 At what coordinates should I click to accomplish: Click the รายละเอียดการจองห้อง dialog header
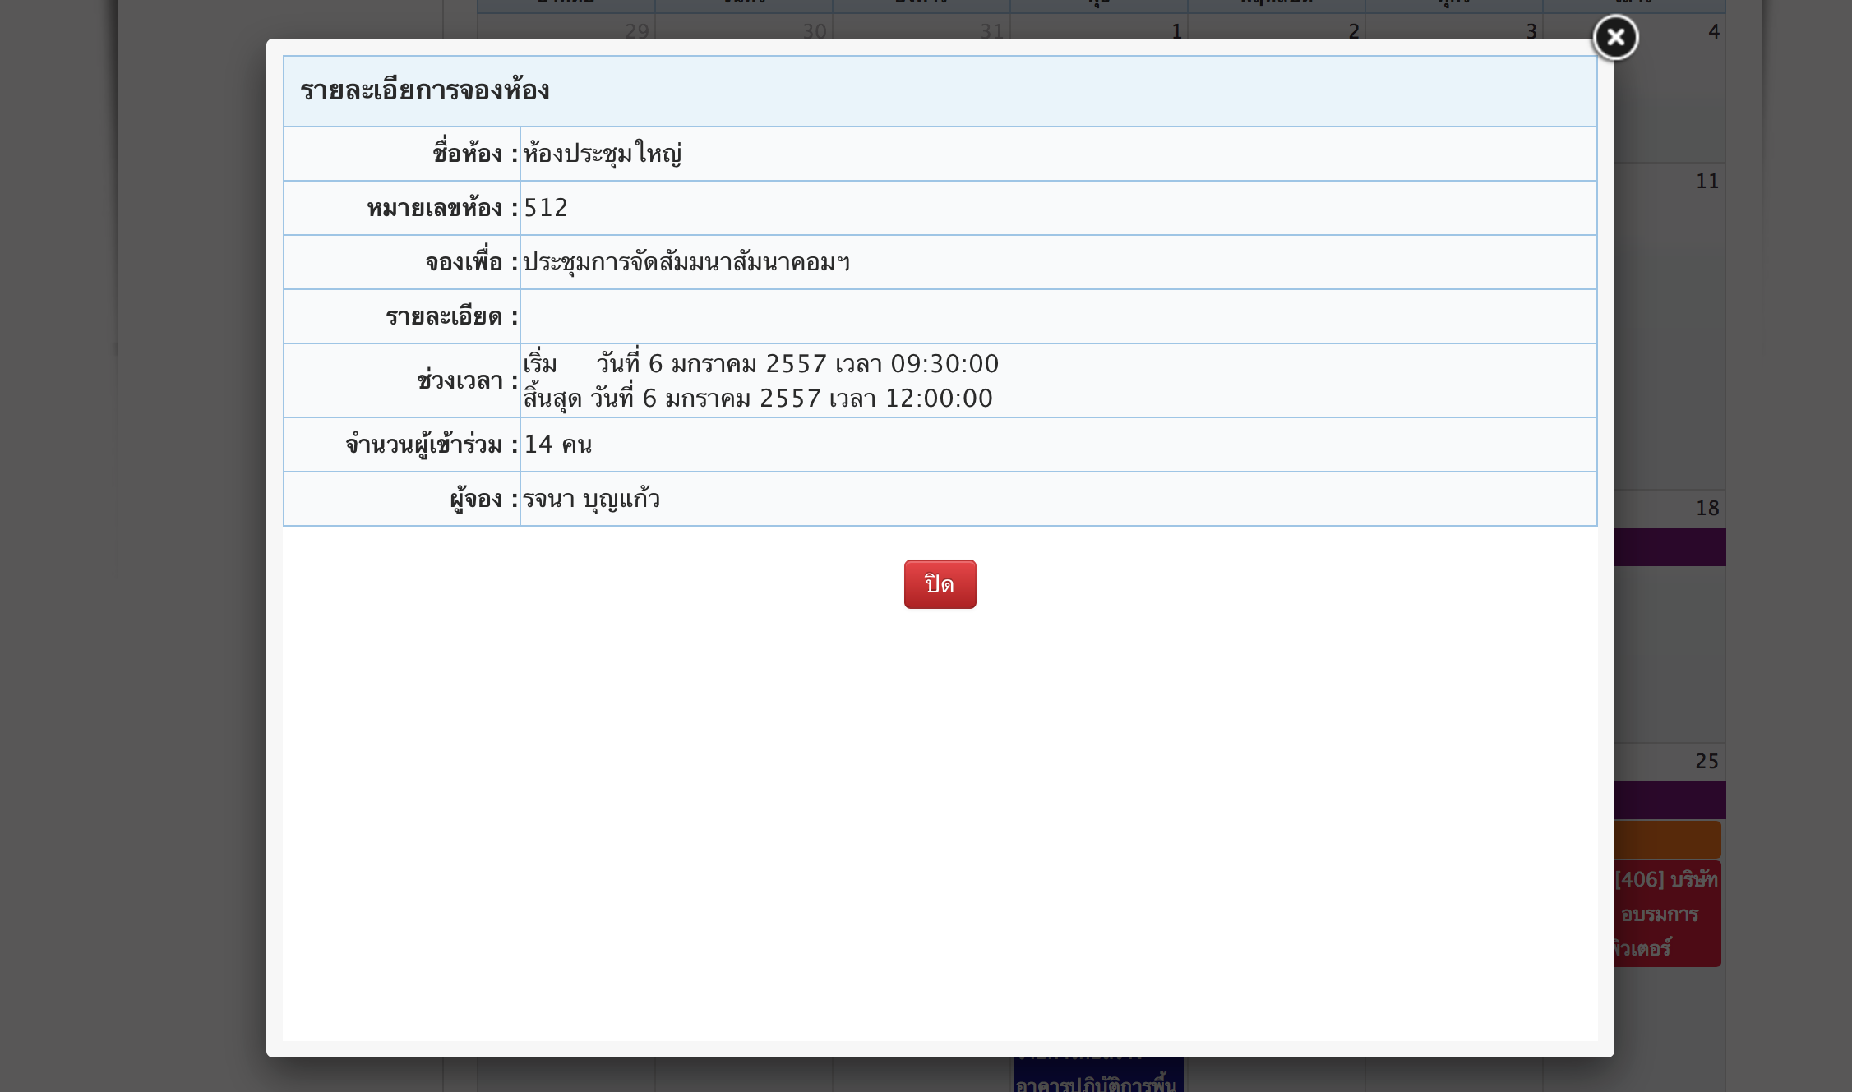pos(425,90)
